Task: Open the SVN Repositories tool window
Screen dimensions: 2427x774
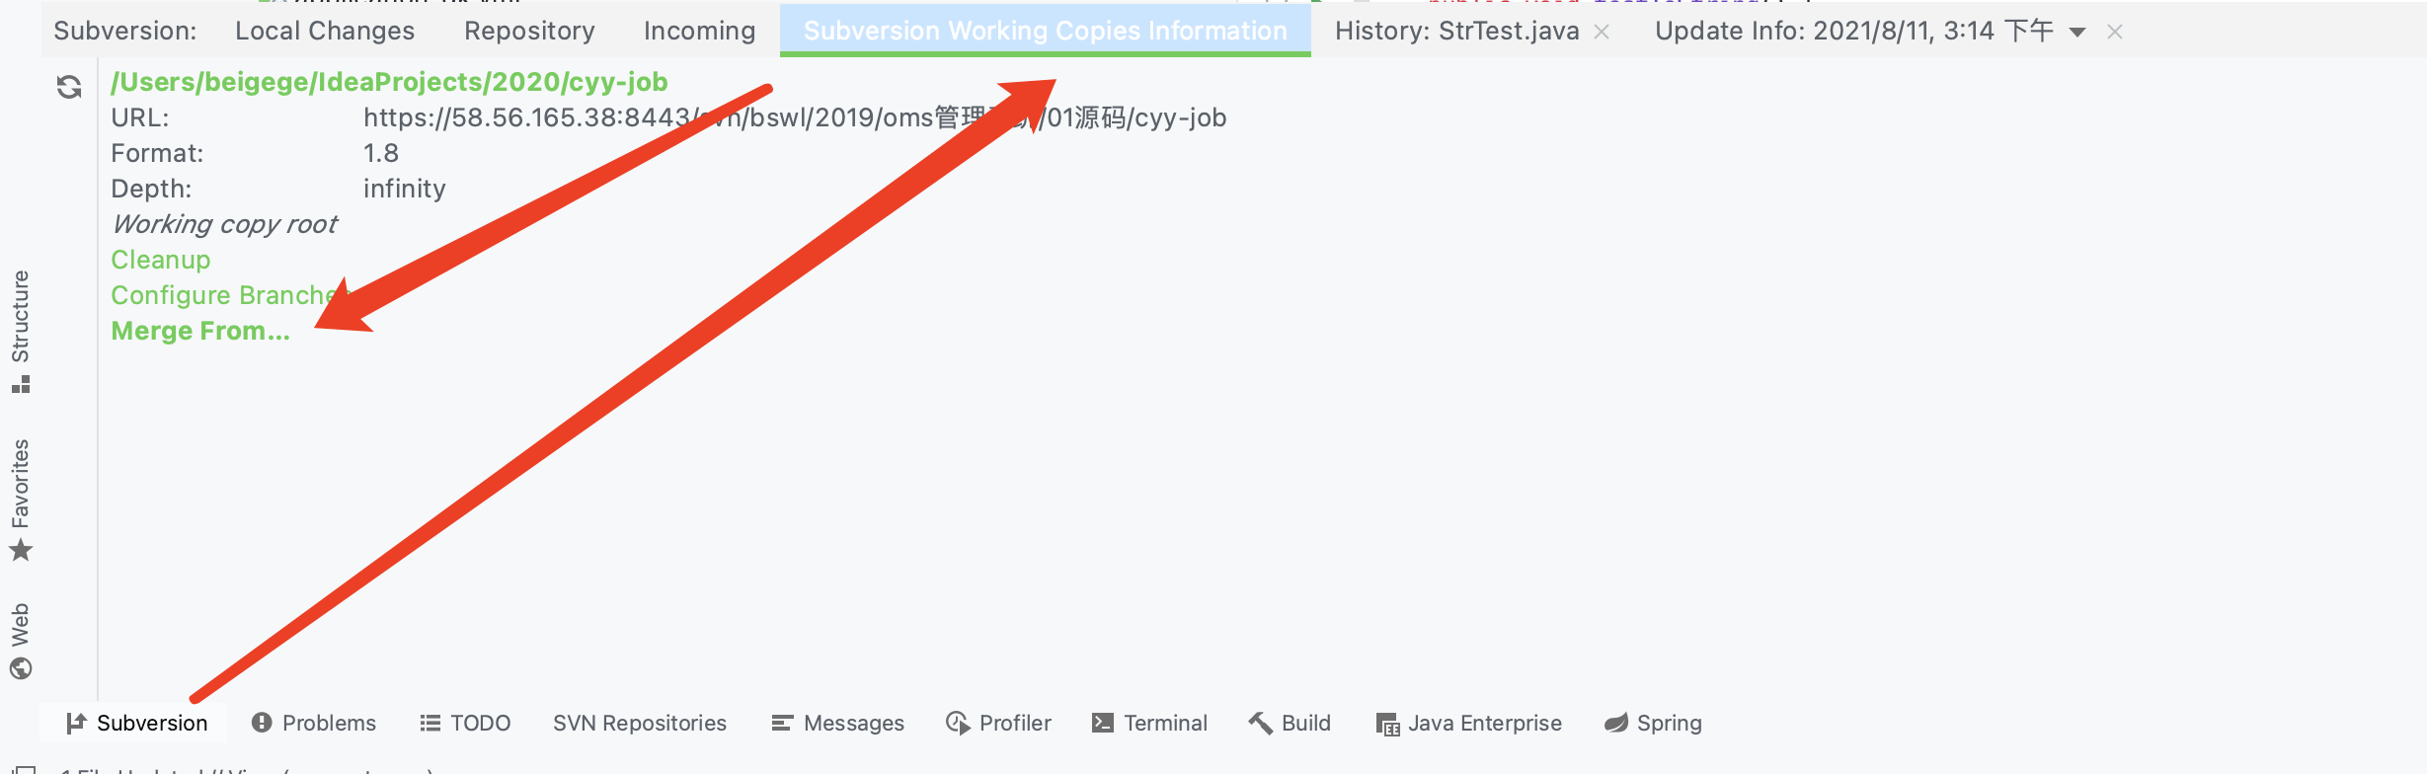Action: coord(640,723)
